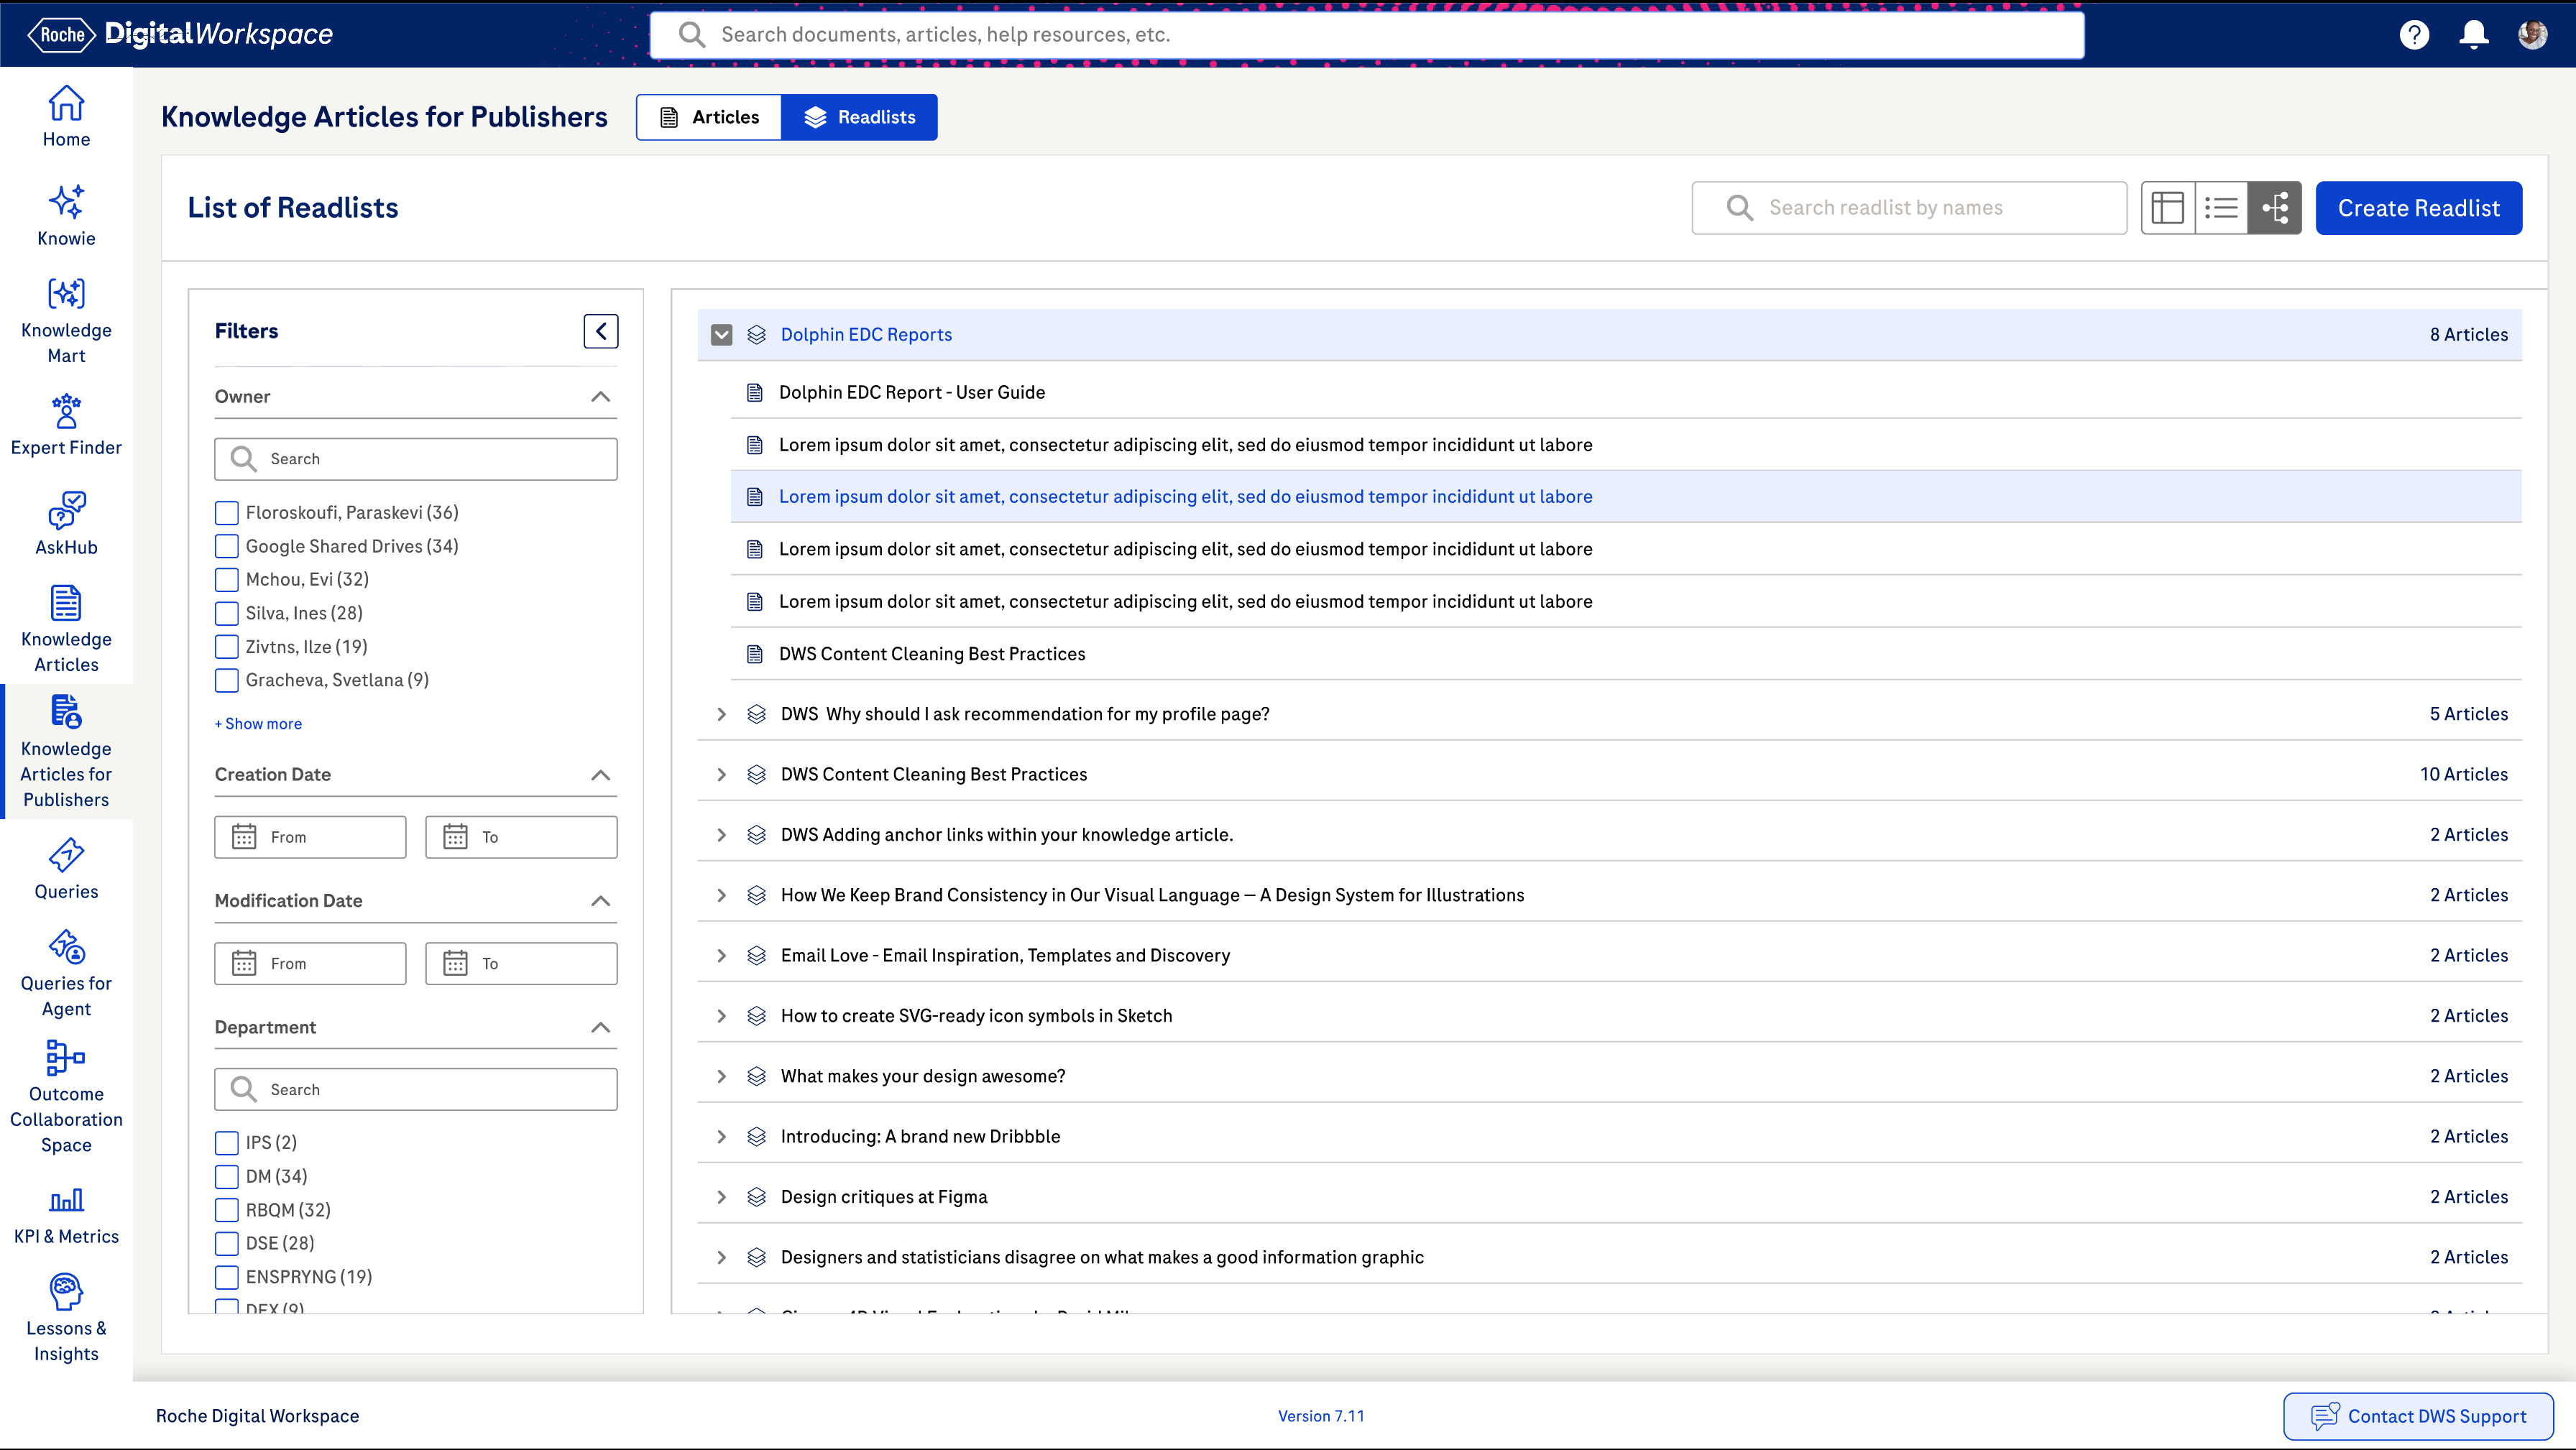Switch to table view layout icon

click(x=2167, y=208)
